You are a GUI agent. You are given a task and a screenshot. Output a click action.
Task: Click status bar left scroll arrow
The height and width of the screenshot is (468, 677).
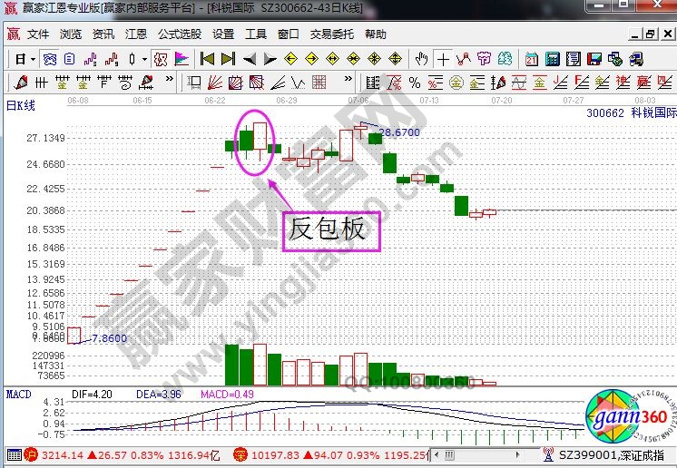(437, 454)
